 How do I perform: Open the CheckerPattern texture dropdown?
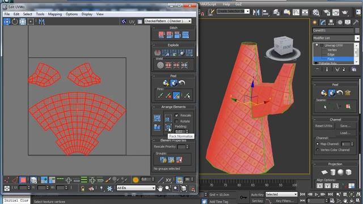[168, 21]
